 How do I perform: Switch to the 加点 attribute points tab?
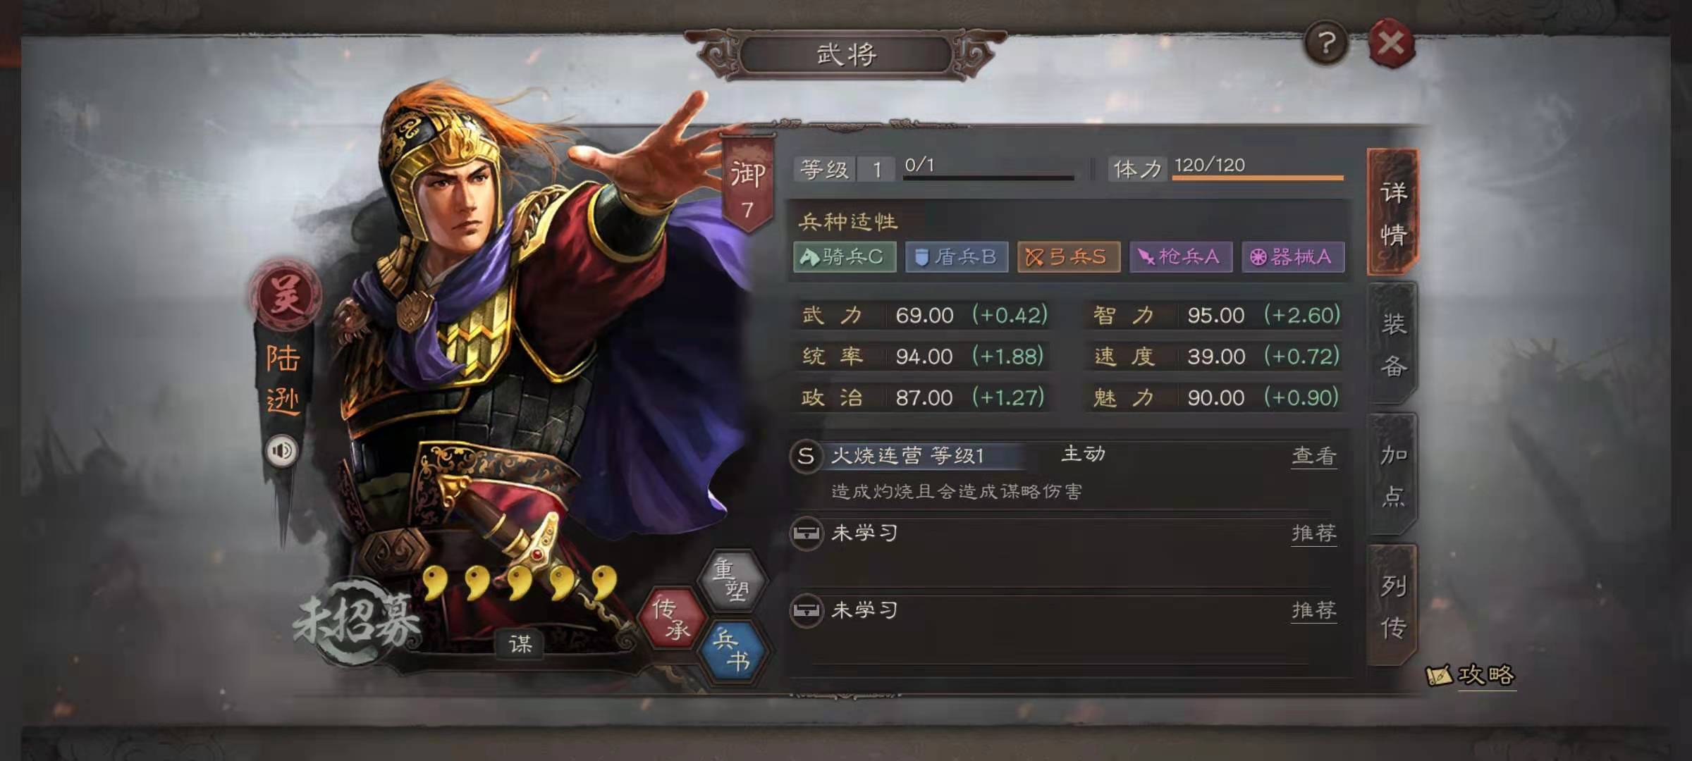(x=1392, y=475)
